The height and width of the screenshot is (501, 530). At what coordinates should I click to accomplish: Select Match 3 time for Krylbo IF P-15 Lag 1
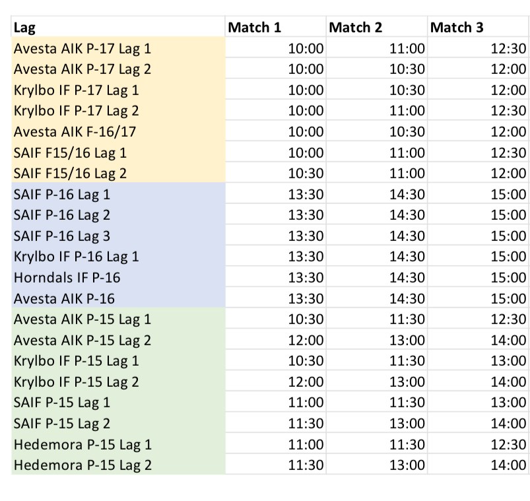point(478,362)
